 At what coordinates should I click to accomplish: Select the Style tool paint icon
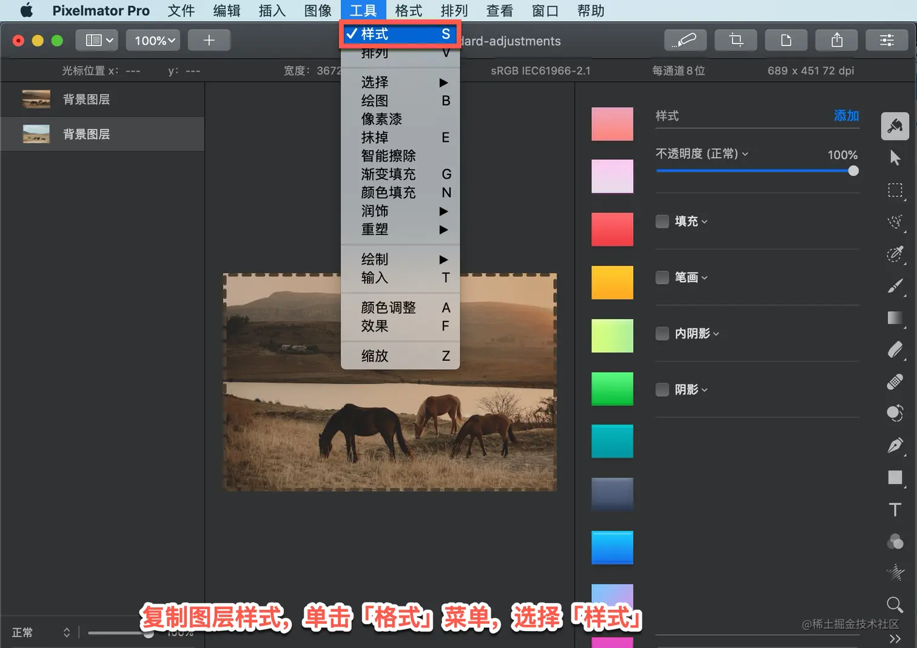[x=895, y=126]
